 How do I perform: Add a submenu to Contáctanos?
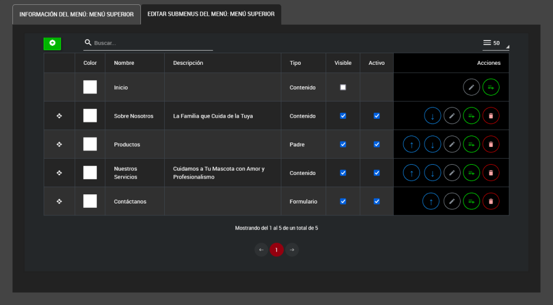pos(471,201)
